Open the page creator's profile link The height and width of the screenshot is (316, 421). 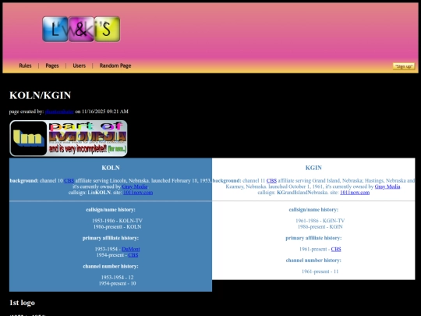click(x=59, y=112)
